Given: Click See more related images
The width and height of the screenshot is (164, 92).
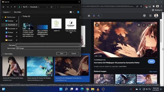Looking at the screenshot, I should point(153,72).
